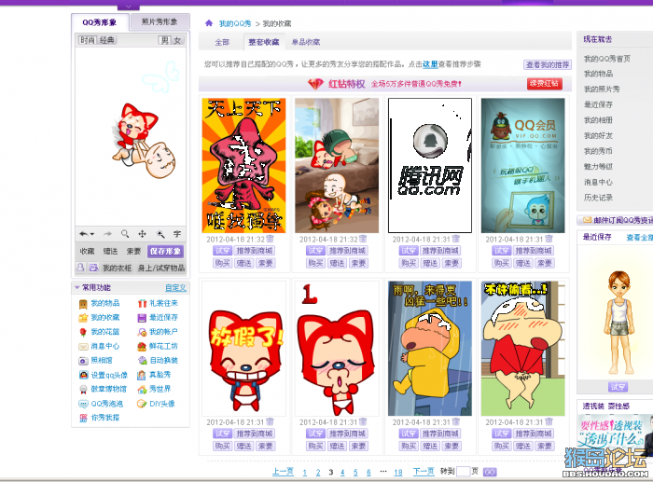
Task: Go to the 上一页 pagination link
Action: [283, 471]
